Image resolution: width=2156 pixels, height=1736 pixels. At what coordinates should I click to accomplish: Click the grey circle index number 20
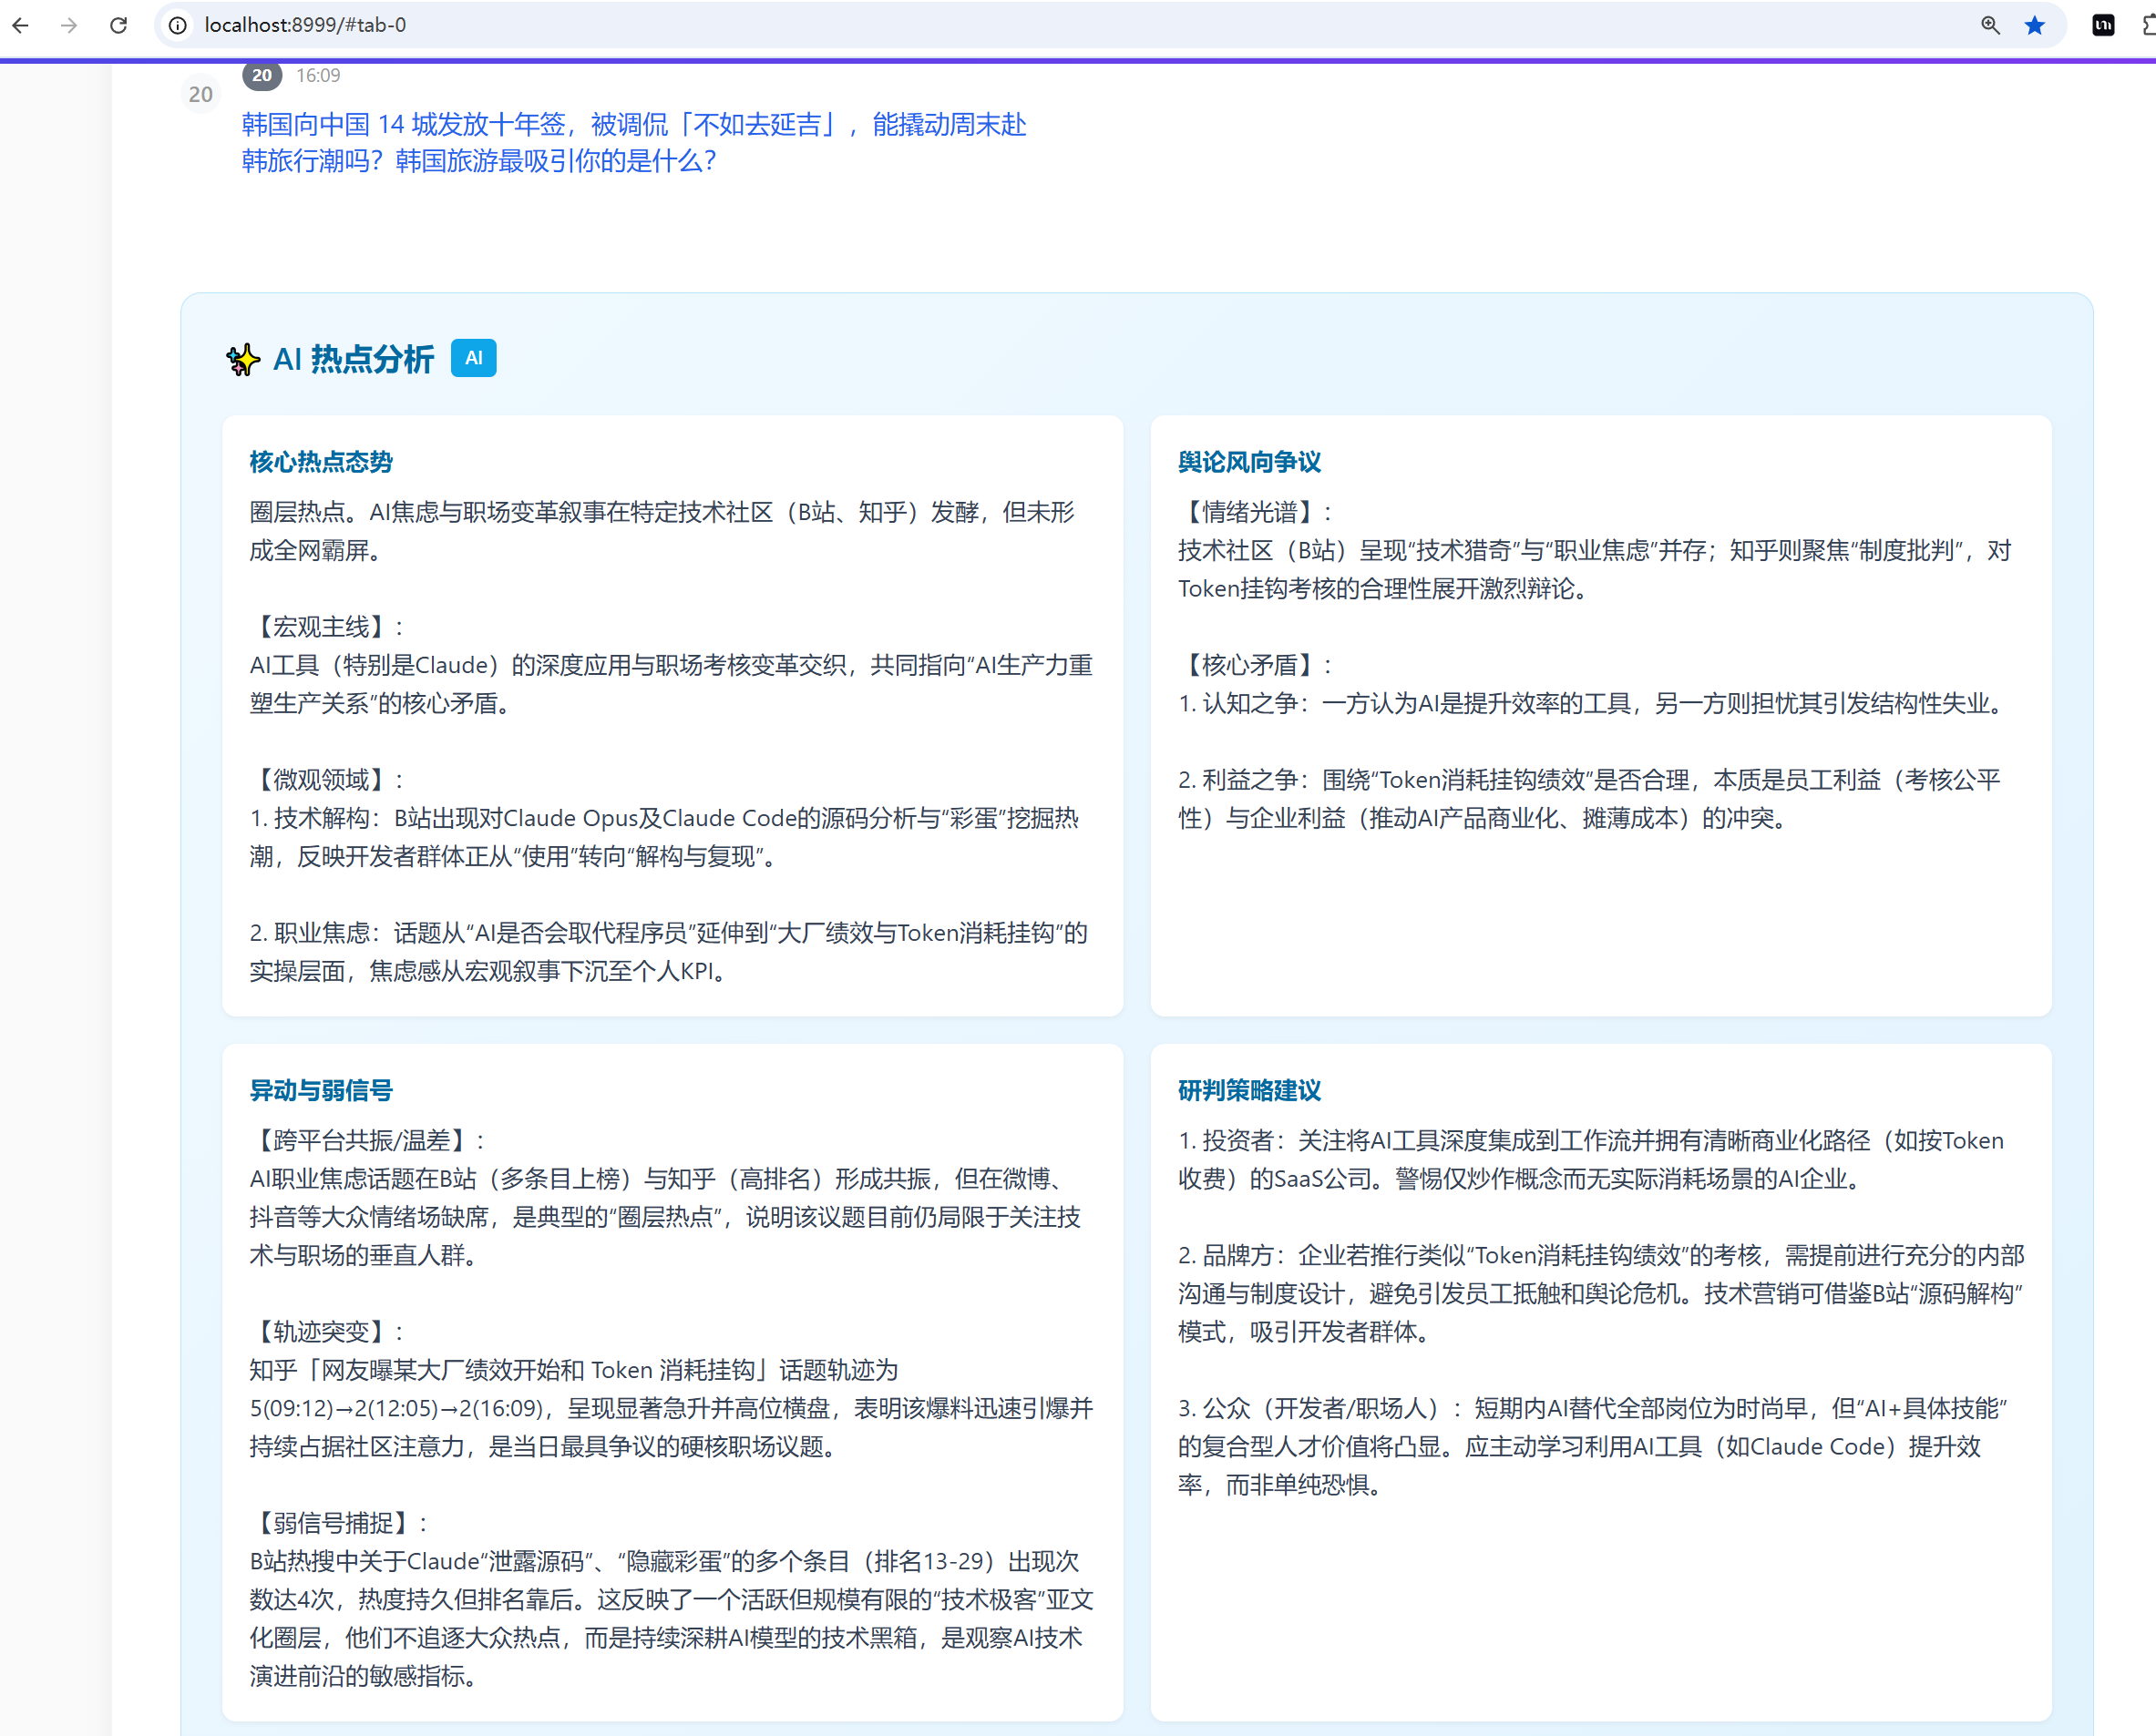point(200,94)
